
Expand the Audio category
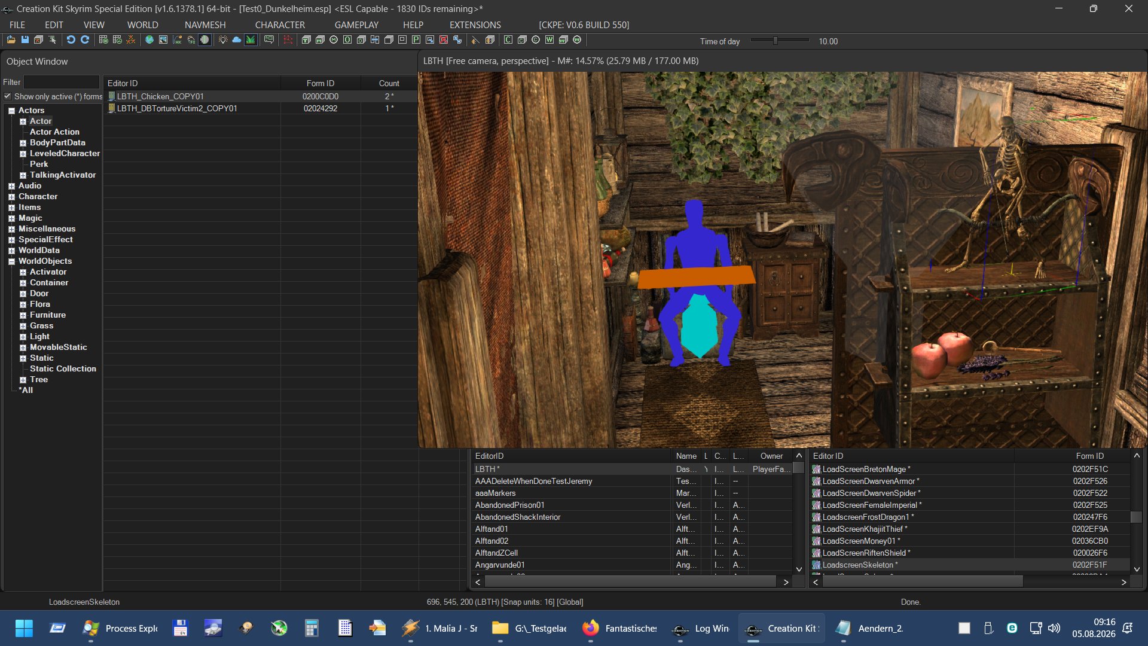pyautogui.click(x=11, y=186)
